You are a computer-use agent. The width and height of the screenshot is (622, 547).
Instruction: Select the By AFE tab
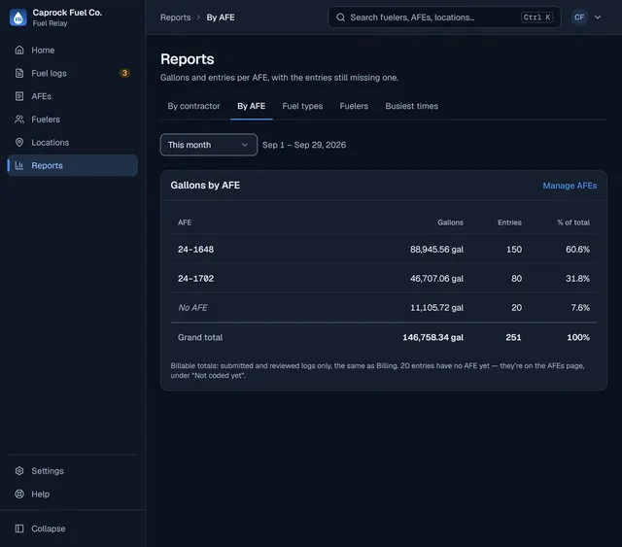(x=251, y=106)
